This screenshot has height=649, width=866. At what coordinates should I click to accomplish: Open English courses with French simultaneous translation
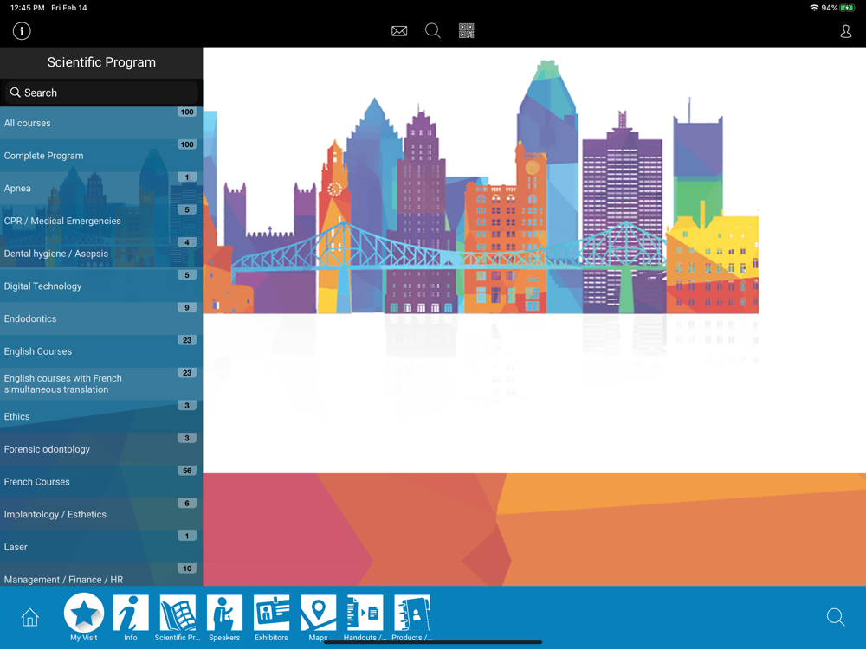(x=101, y=383)
